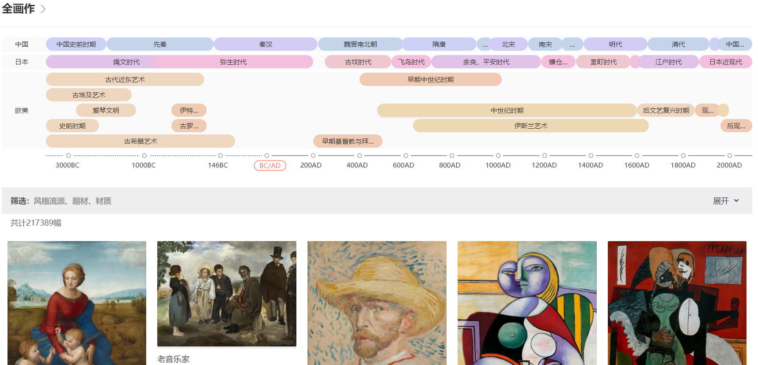The width and height of the screenshot is (758, 365).
Task: Jump to 200AD on timeline
Action: pos(311,165)
